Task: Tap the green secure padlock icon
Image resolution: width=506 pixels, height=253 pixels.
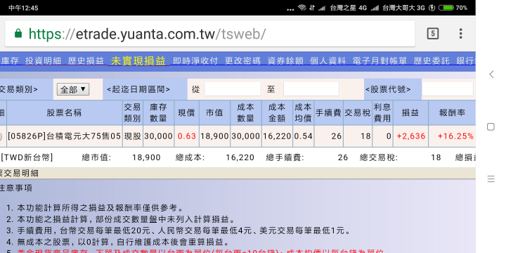Action: tap(18, 33)
